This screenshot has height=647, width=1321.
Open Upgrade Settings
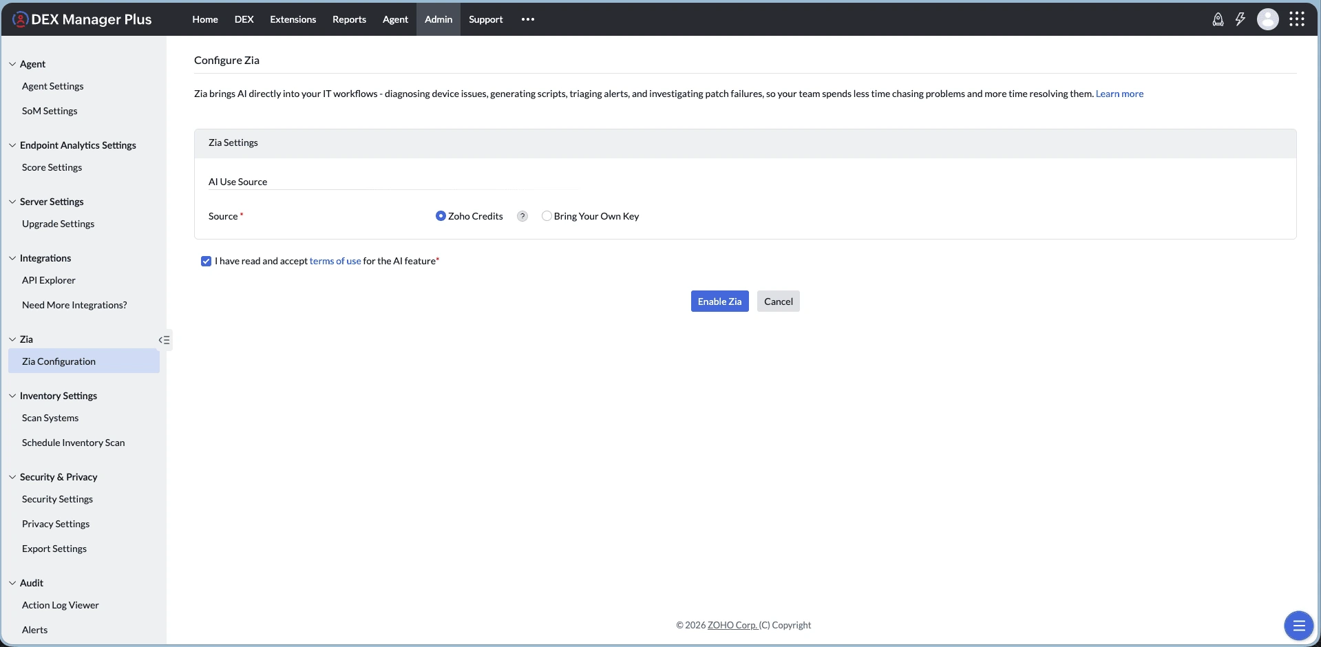coord(59,224)
